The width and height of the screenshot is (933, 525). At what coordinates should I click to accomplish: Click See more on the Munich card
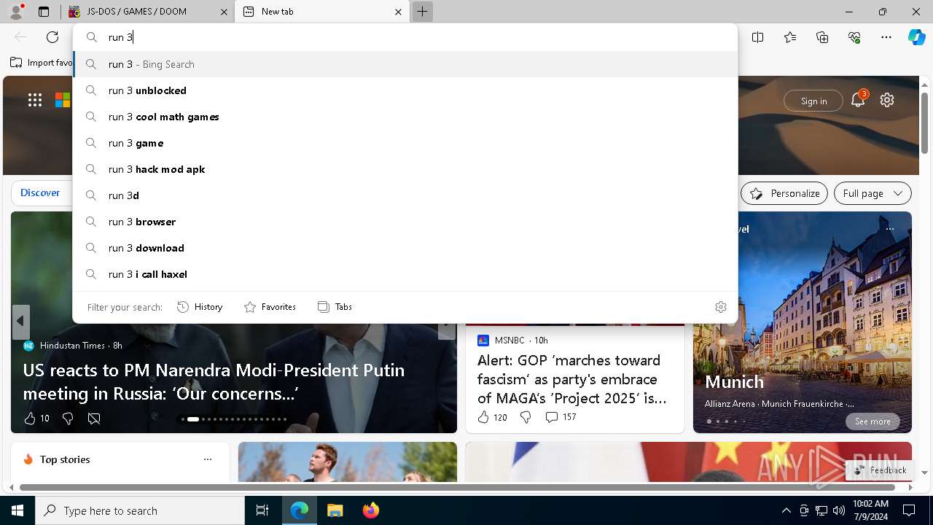pos(873,421)
